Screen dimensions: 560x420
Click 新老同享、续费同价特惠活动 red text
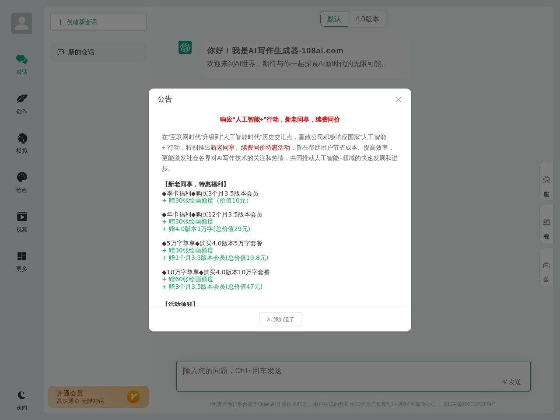point(250,147)
